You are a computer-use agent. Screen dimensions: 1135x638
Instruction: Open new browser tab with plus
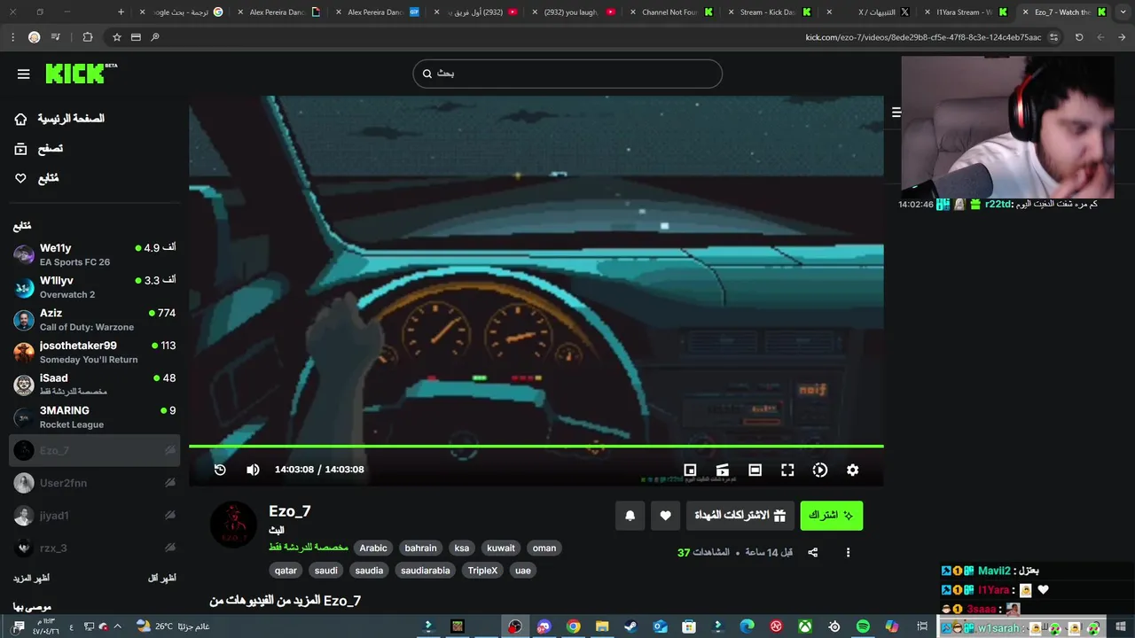121,12
